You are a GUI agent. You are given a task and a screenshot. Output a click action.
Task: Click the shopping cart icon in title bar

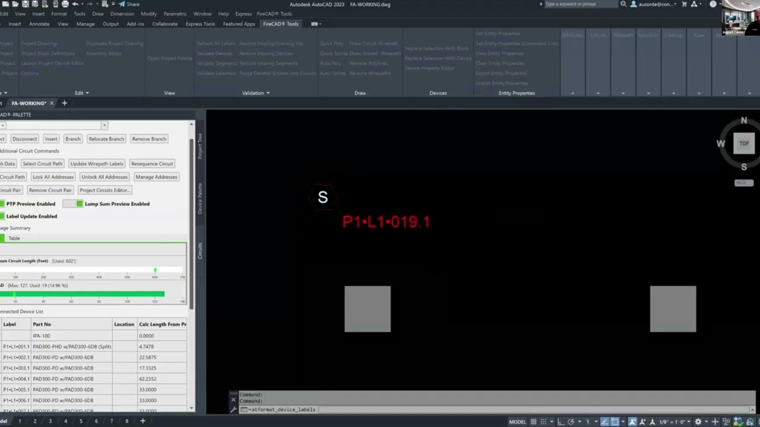click(x=684, y=4)
